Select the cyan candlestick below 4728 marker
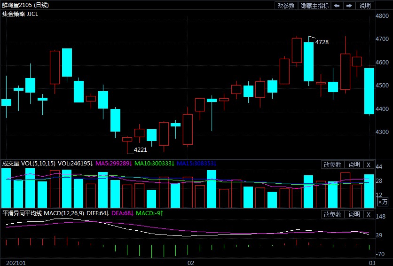This screenshot has width=393, height=266. pyautogui.click(x=308, y=62)
